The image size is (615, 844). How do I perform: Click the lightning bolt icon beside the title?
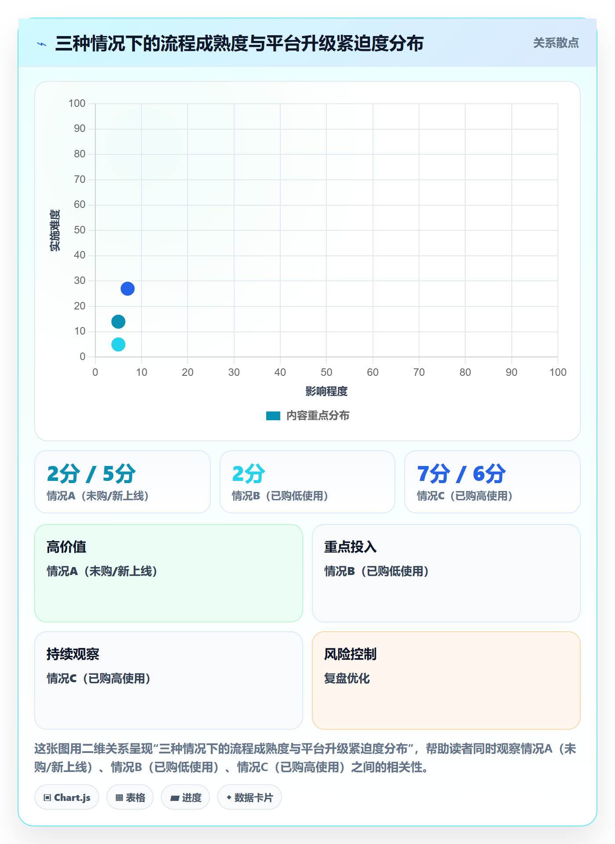click(x=42, y=44)
